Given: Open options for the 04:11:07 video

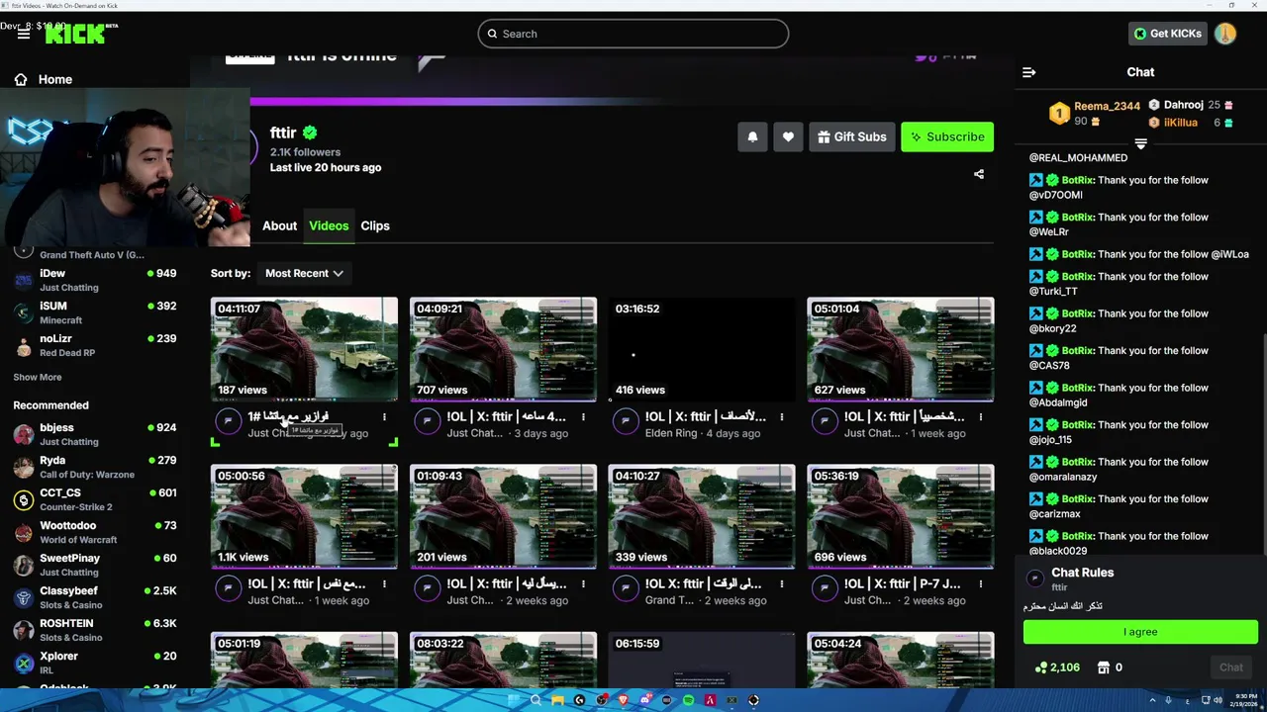Looking at the screenshot, I should tap(384, 417).
